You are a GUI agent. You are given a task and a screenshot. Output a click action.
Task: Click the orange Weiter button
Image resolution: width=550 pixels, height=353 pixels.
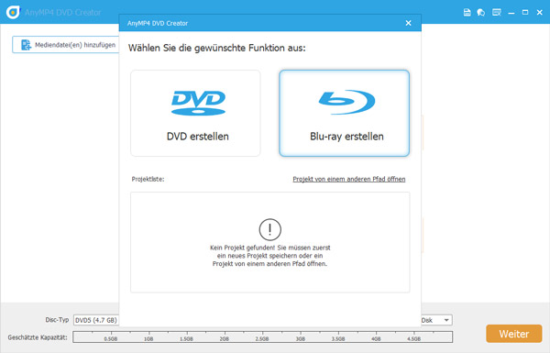514,334
